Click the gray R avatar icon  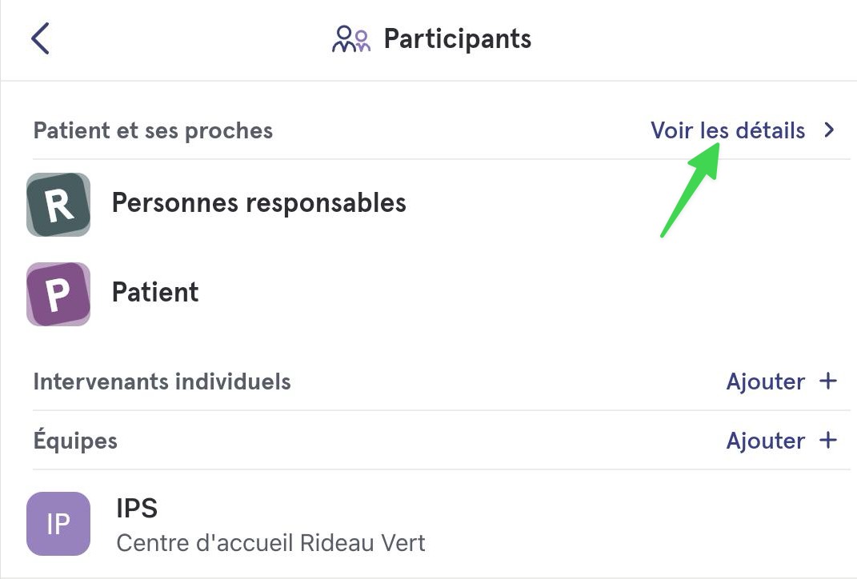click(x=58, y=204)
